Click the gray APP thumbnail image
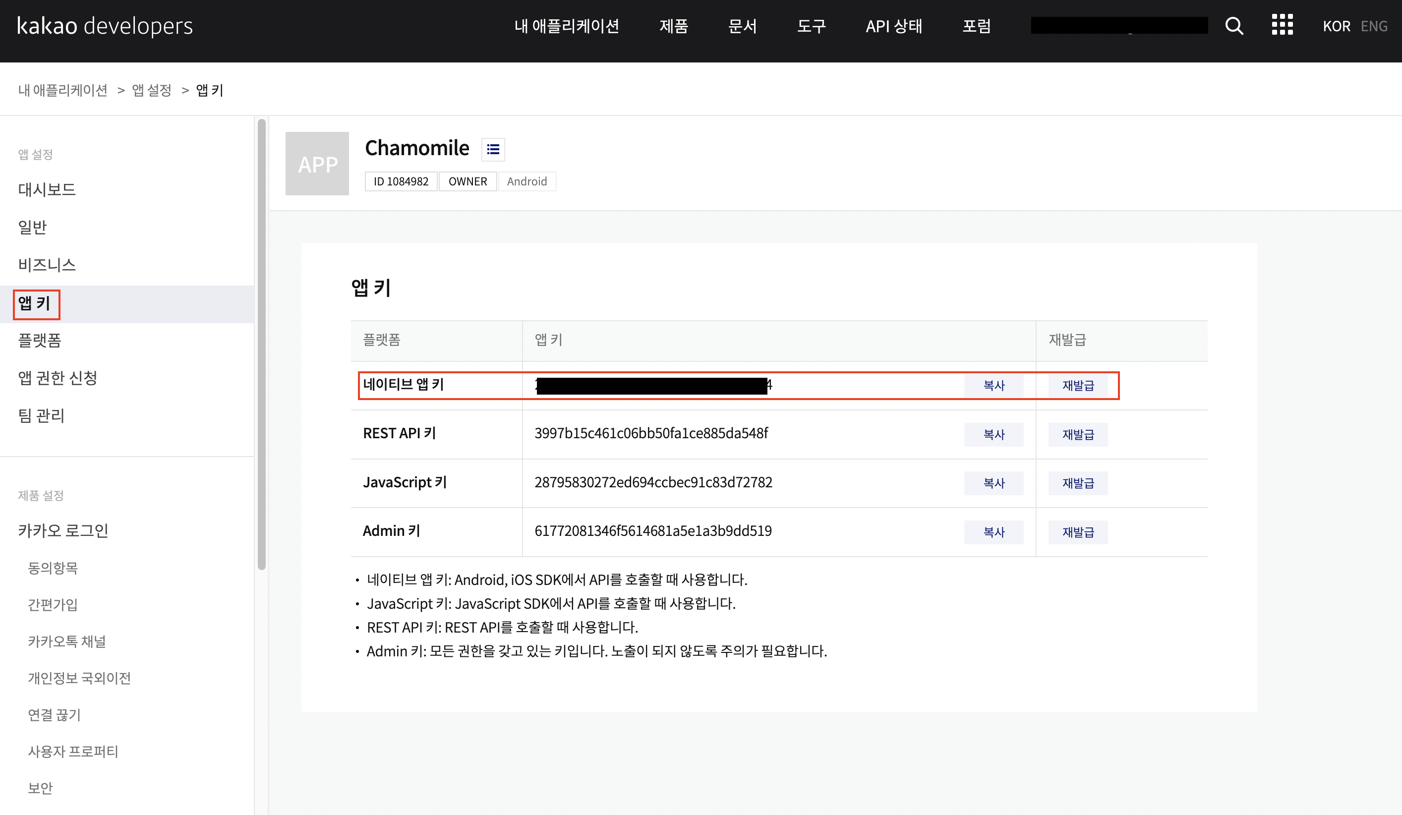 tap(317, 164)
